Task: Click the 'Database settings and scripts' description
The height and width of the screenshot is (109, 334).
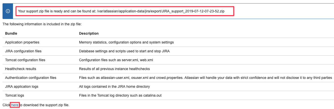Action: (124, 51)
